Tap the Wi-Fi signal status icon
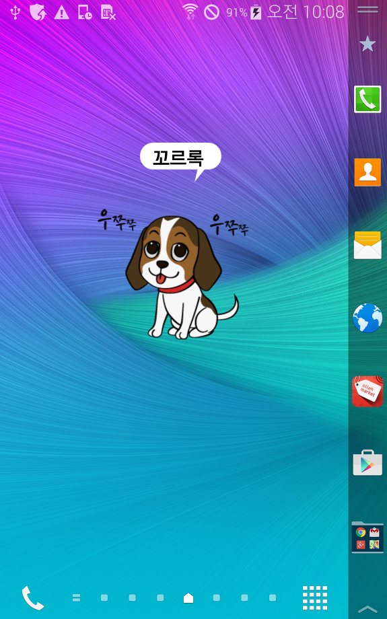The image size is (387, 619). [x=190, y=12]
